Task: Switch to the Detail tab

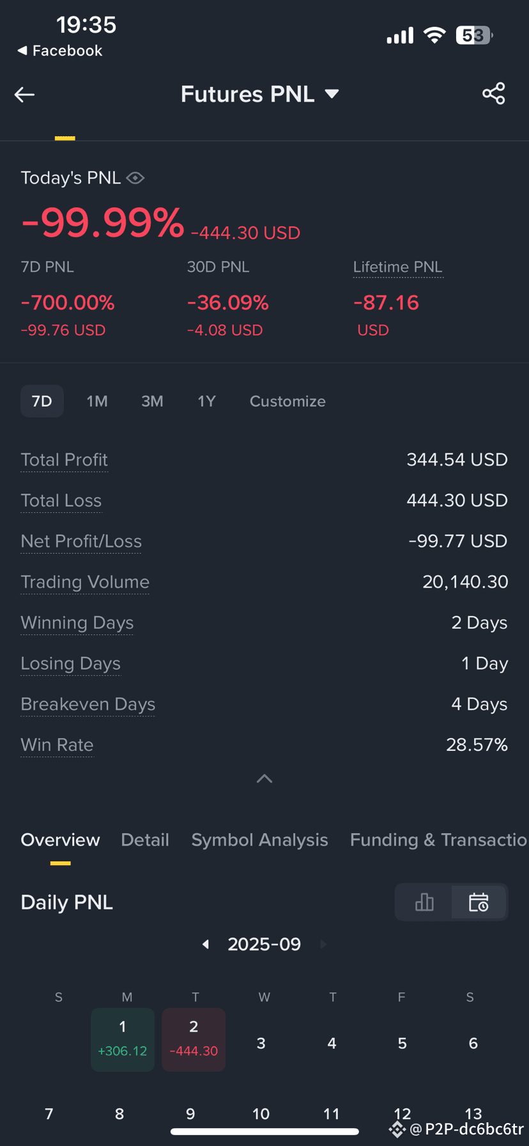Action: (x=145, y=840)
